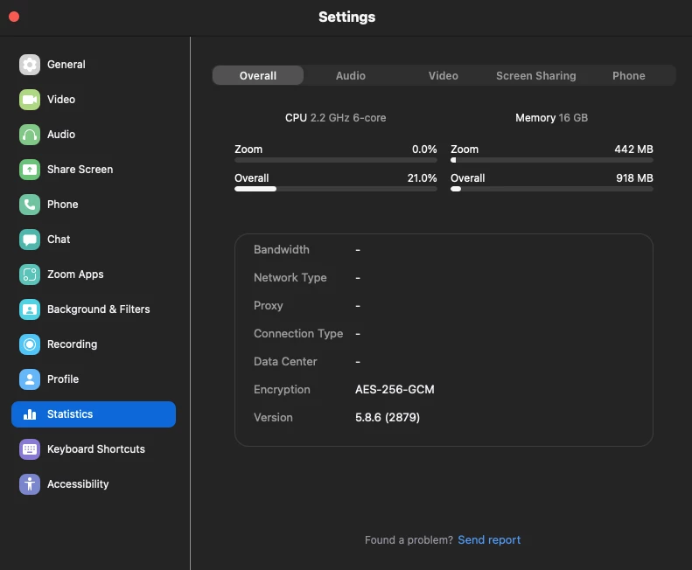692x570 pixels.
Task: Open Share Screen settings label
Action: click(80, 170)
